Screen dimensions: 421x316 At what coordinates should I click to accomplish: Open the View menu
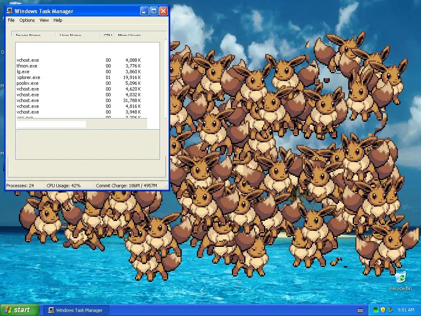44,20
